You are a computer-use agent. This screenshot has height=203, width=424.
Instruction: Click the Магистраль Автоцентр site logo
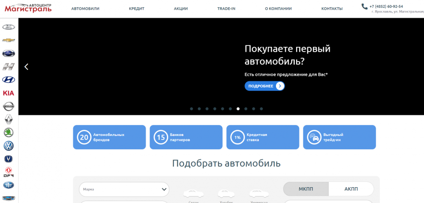click(x=28, y=8)
